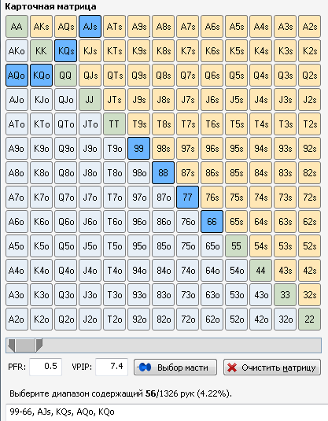
Task: Select the TT pair cell
Action: click(114, 124)
